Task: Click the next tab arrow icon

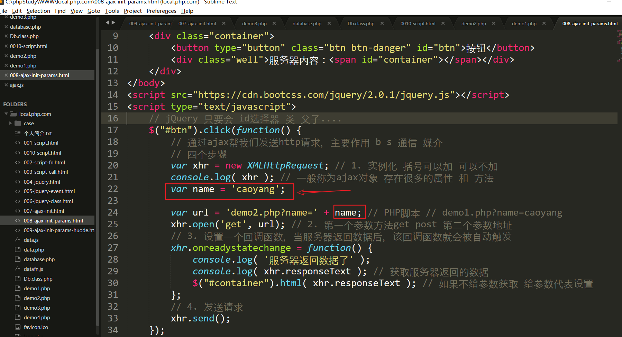Action: tap(113, 23)
